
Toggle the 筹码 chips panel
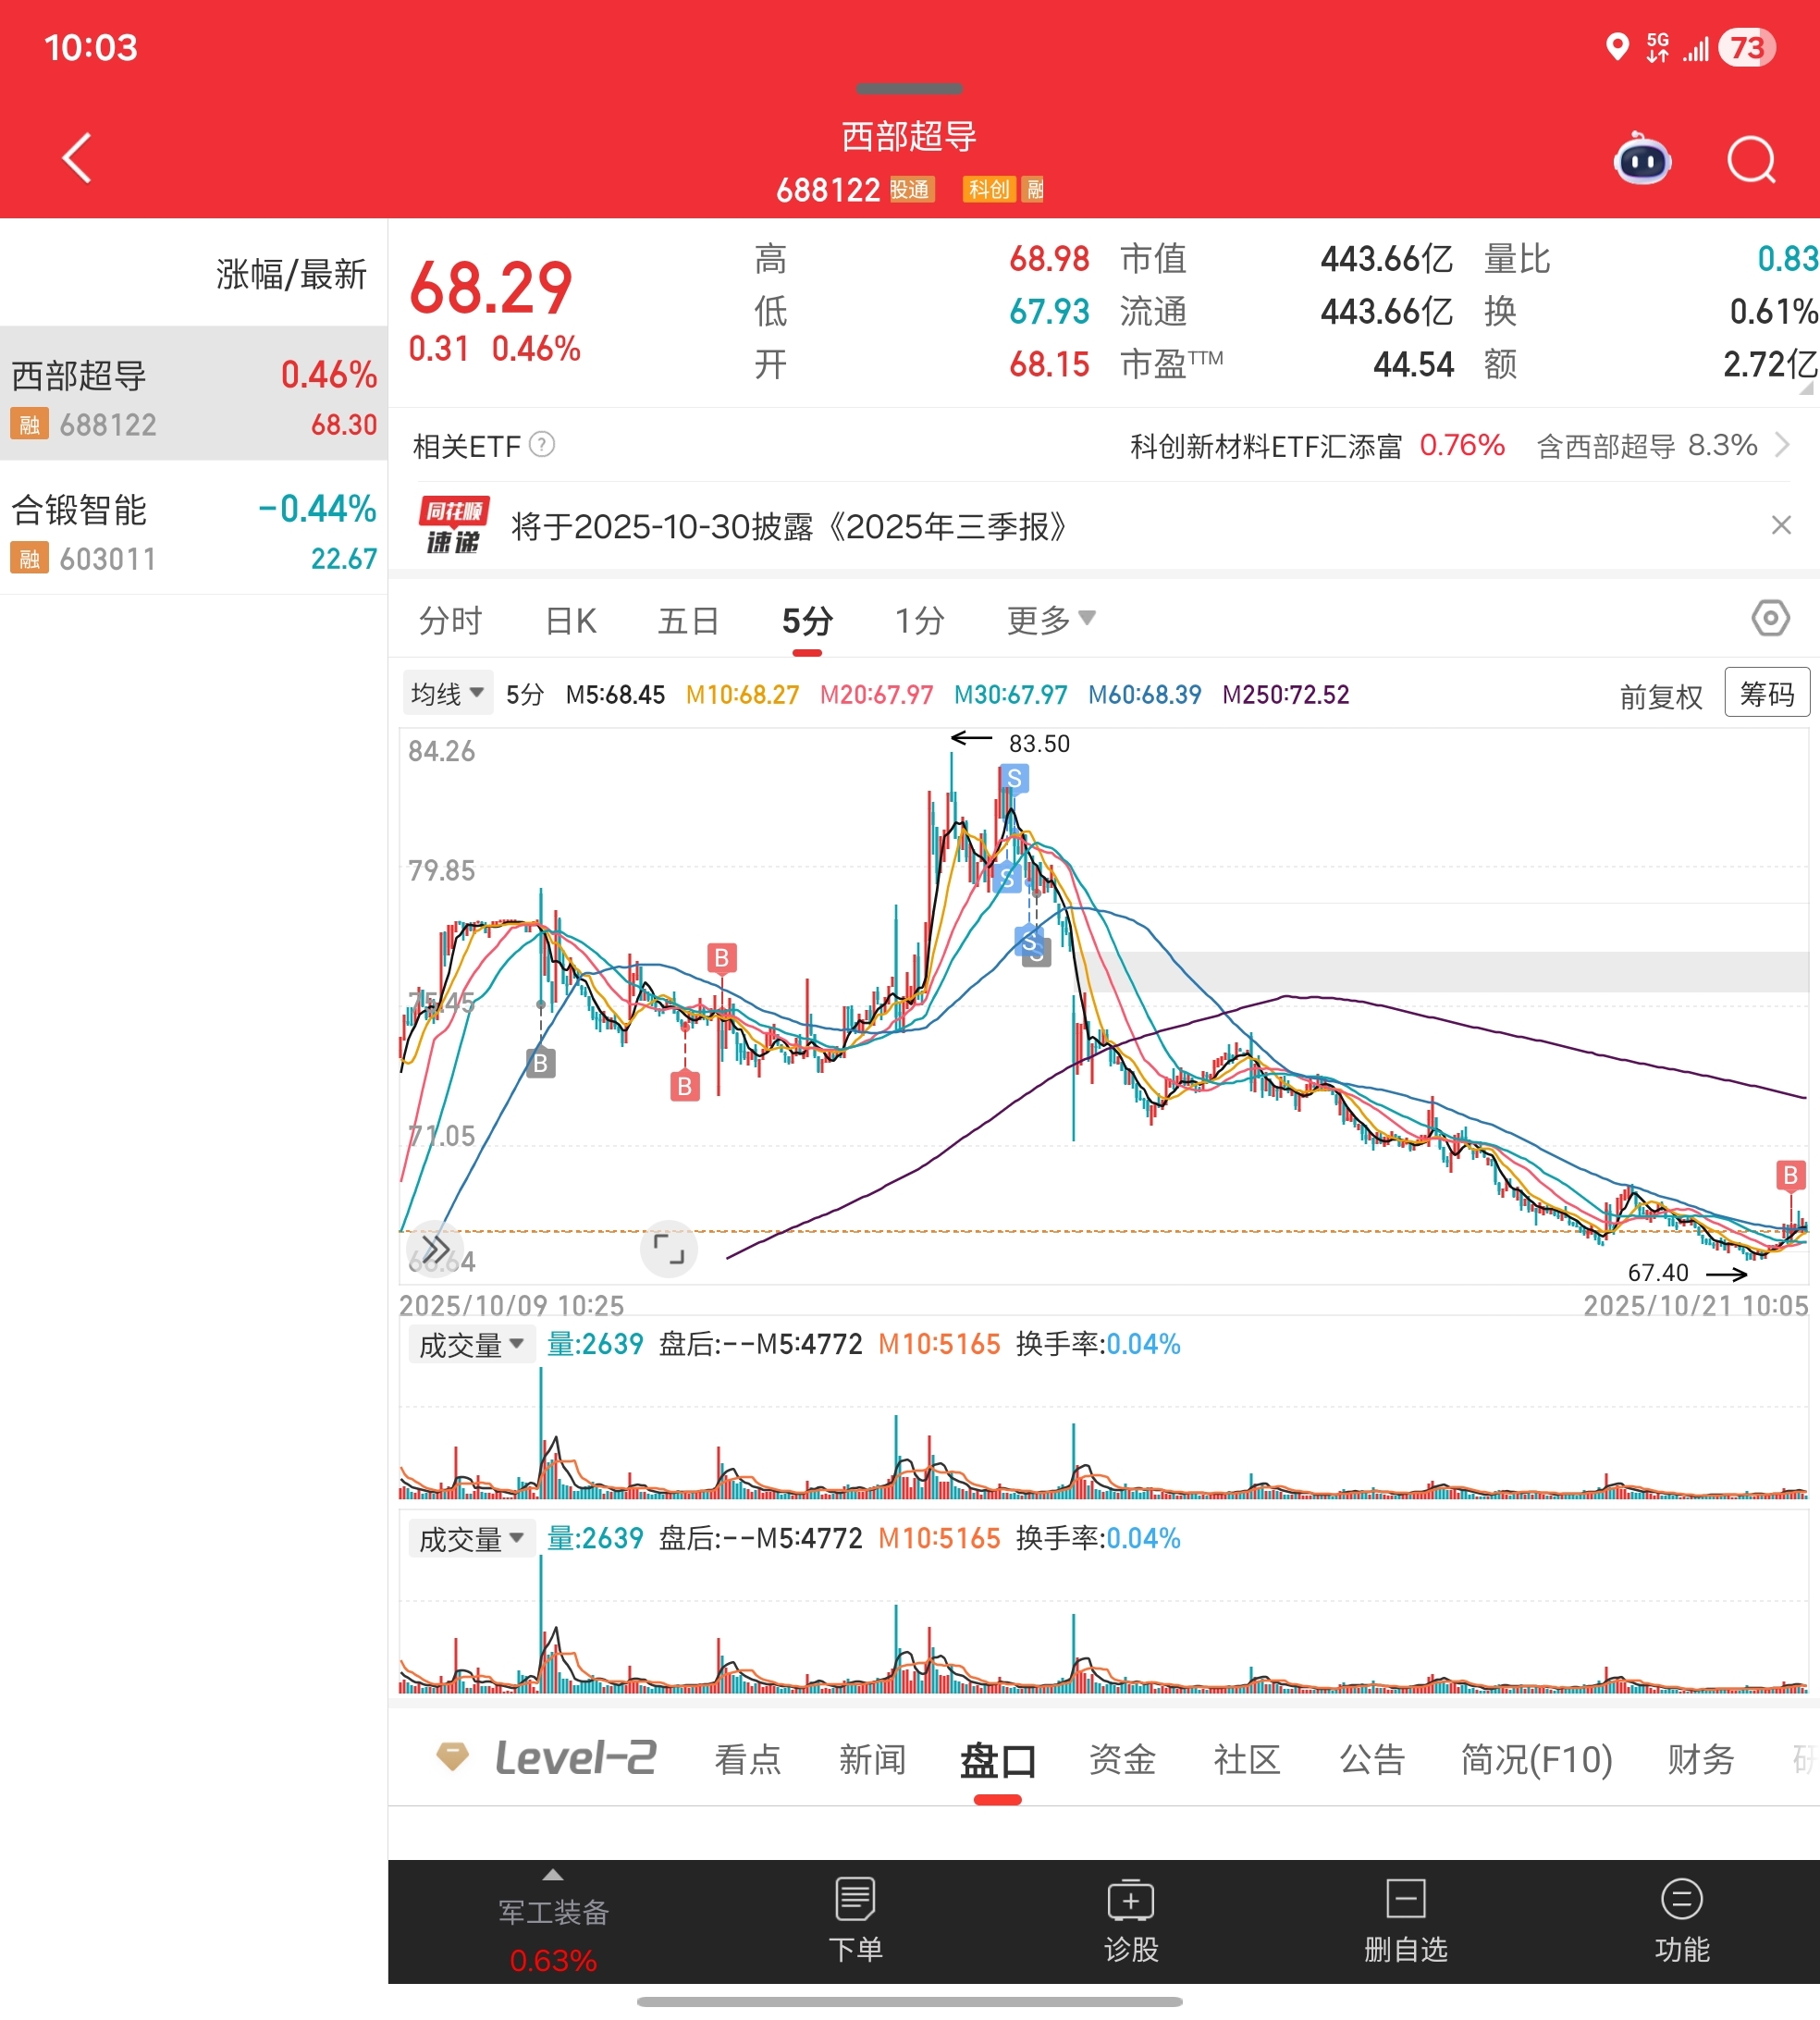[x=1766, y=692]
